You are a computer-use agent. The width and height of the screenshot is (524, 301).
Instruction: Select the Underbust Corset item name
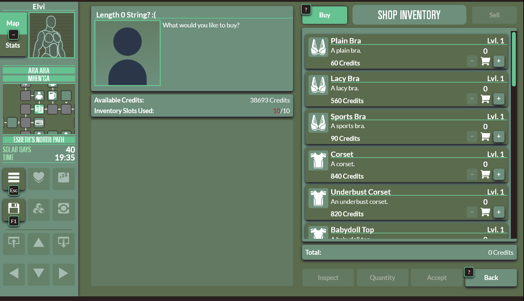pos(360,192)
